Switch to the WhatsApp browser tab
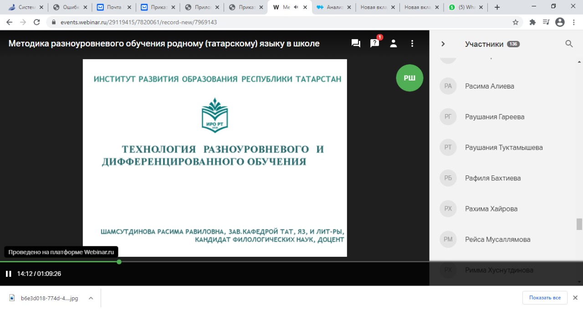Viewport: 583px width, 310px height. pos(464,7)
